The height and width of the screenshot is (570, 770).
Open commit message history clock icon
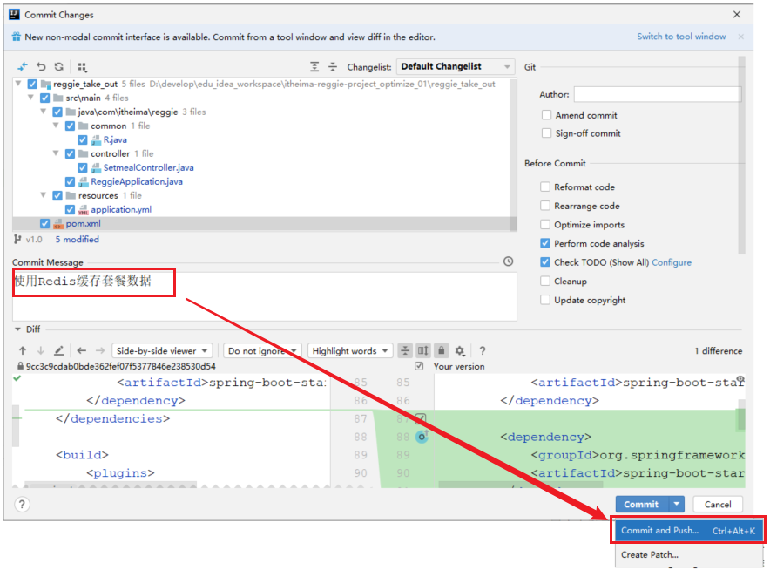click(x=508, y=261)
